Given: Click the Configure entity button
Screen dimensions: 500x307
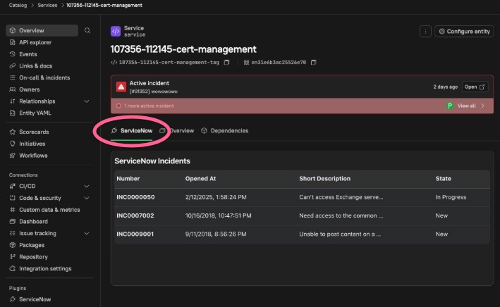Looking at the screenshot, I should click(x=463, y=31).
